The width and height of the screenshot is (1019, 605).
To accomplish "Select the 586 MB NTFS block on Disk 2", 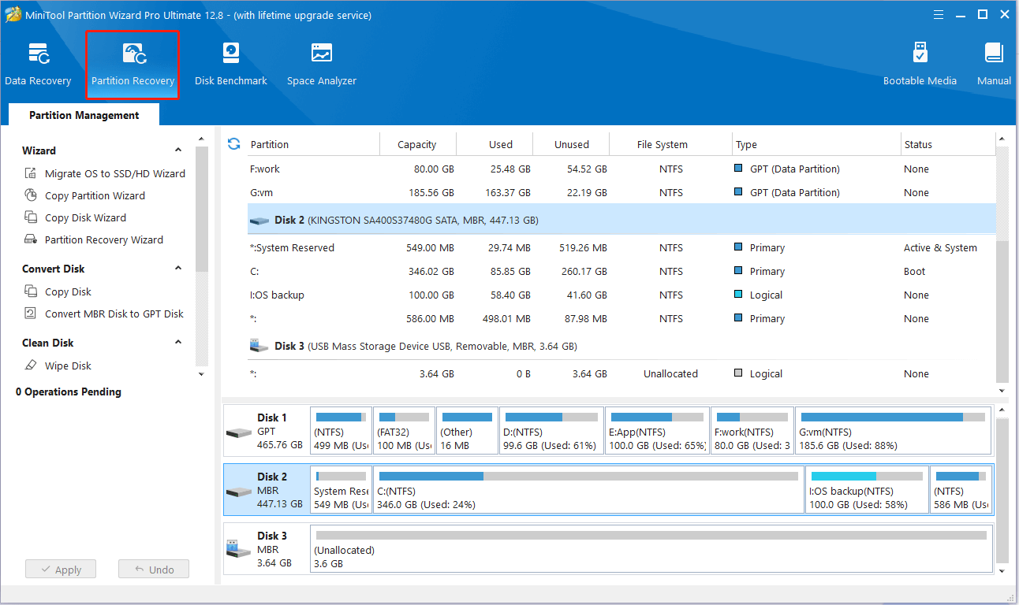I will 961,490.
